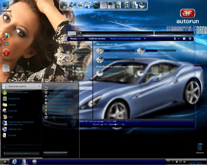Click the D: drive capacity bar
207x165 pixels.
161,50
